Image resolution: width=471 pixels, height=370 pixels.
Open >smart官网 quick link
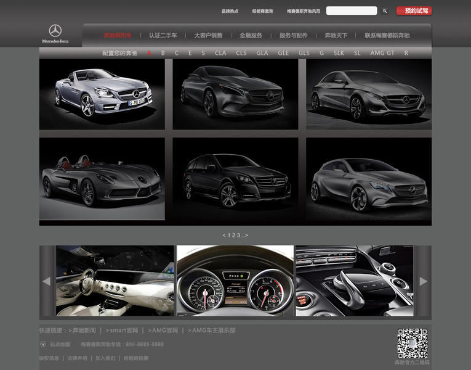pos(122,331)
